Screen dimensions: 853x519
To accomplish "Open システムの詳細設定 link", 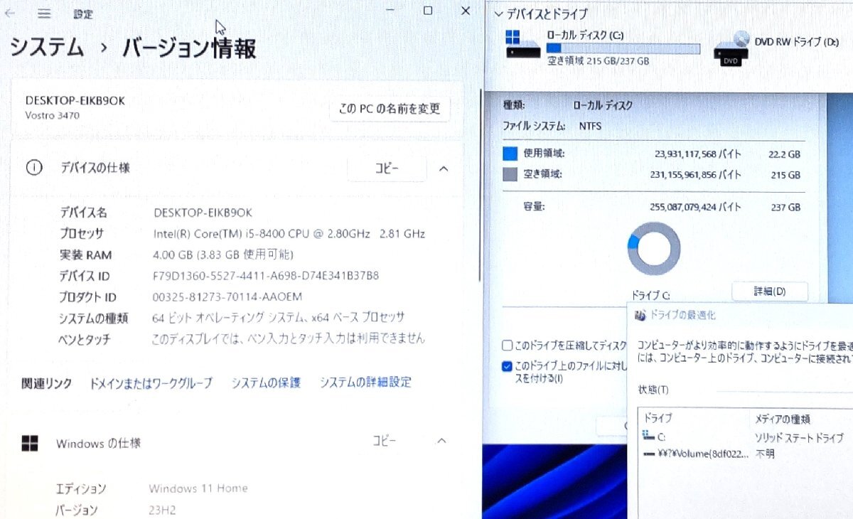I will [x=365, y=382].
